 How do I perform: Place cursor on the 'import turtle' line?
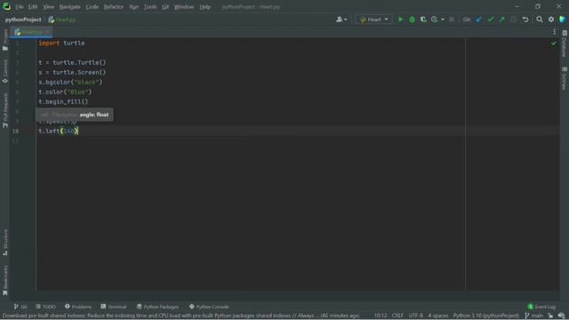click(x=61, y=44)
